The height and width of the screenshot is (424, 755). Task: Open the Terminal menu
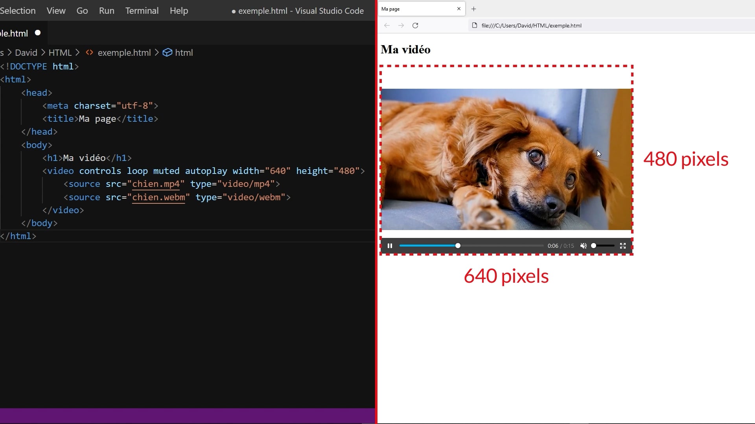tap(142, 11)
